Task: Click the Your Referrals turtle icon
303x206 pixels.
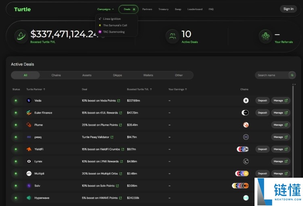Action: tap(265, 36)
